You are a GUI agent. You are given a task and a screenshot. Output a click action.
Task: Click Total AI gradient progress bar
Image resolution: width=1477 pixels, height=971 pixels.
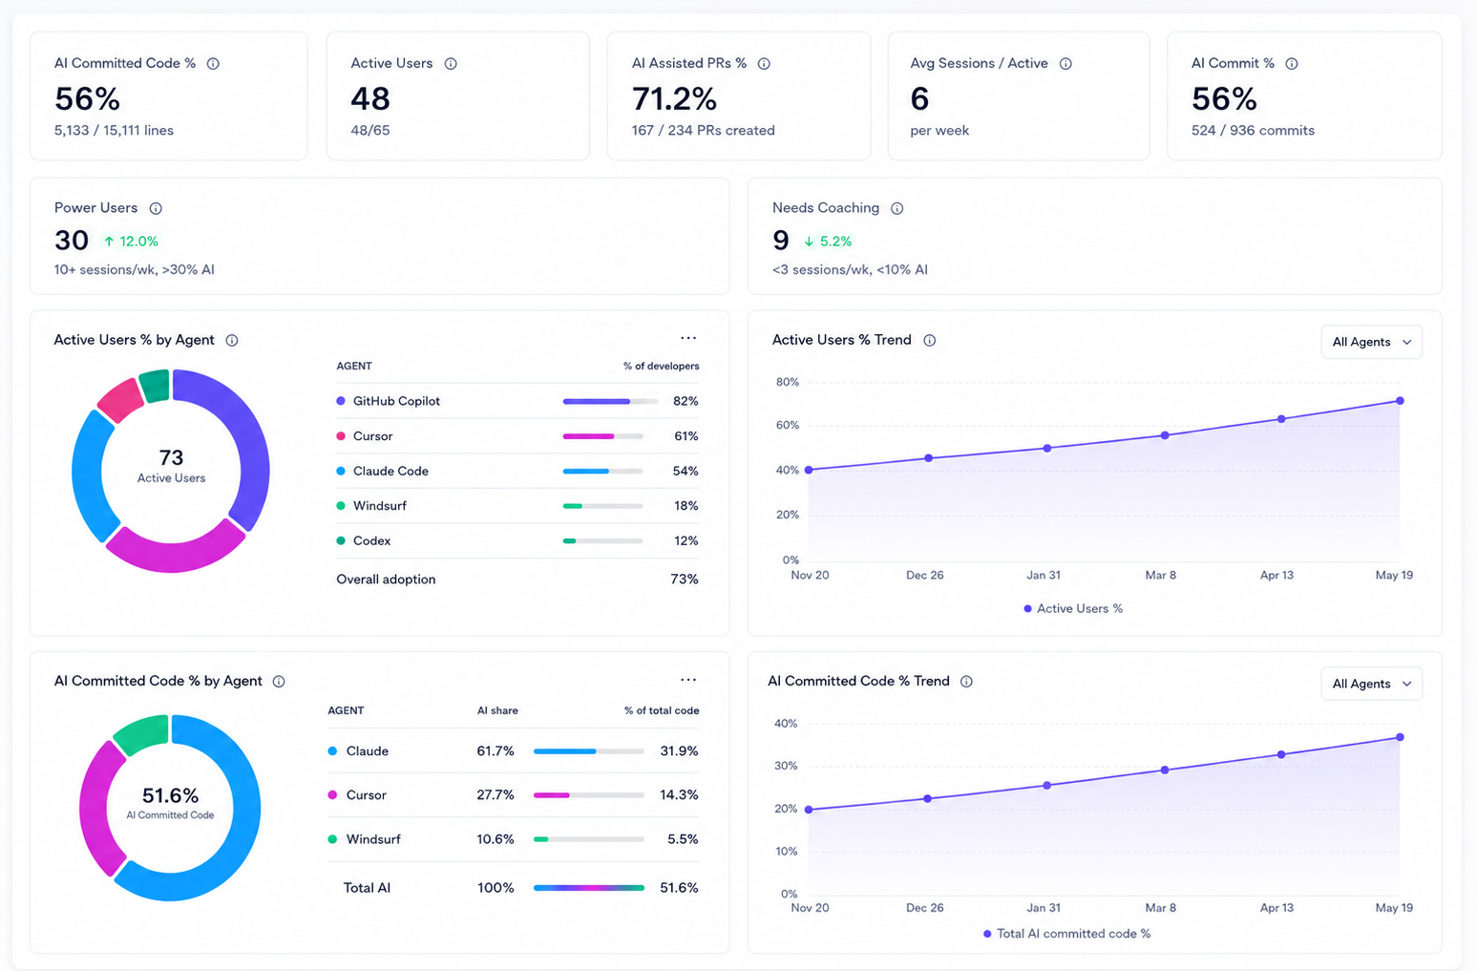589,888
